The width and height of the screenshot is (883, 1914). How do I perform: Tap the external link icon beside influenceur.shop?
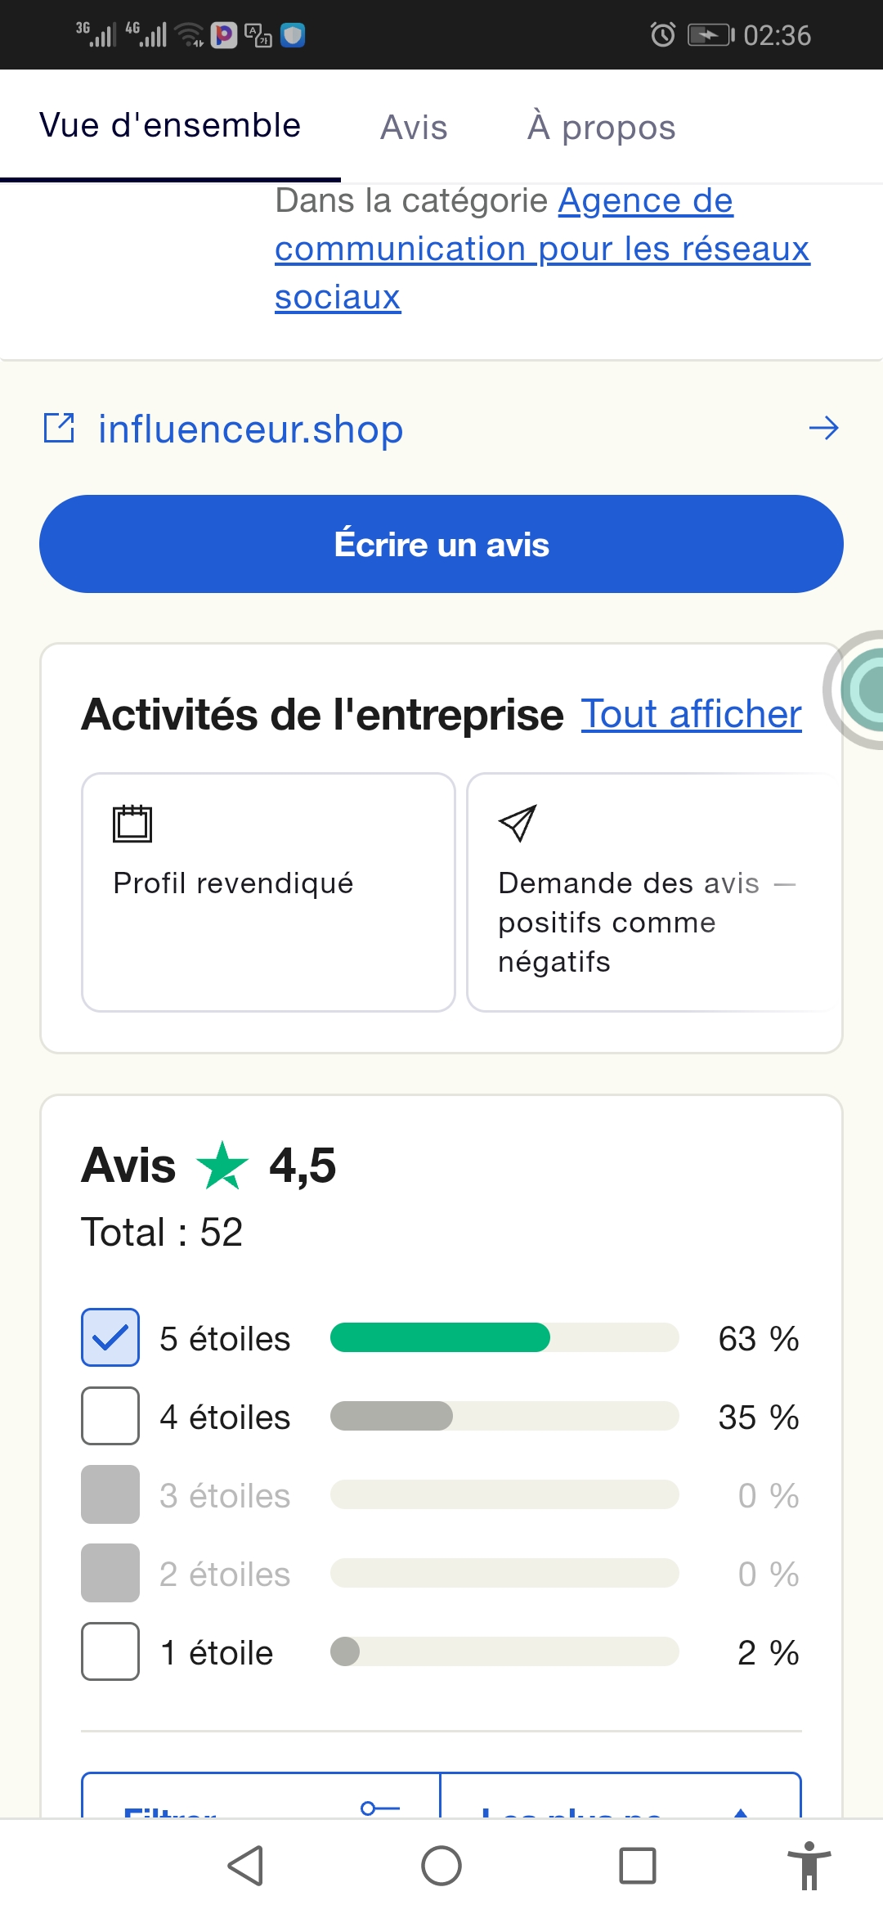pos(59,428)
